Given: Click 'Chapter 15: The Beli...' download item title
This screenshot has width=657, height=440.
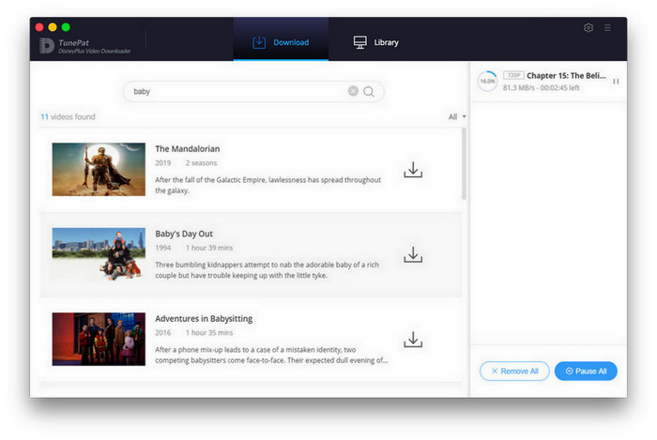Looking at the screenshot, I should pos(566,75).
